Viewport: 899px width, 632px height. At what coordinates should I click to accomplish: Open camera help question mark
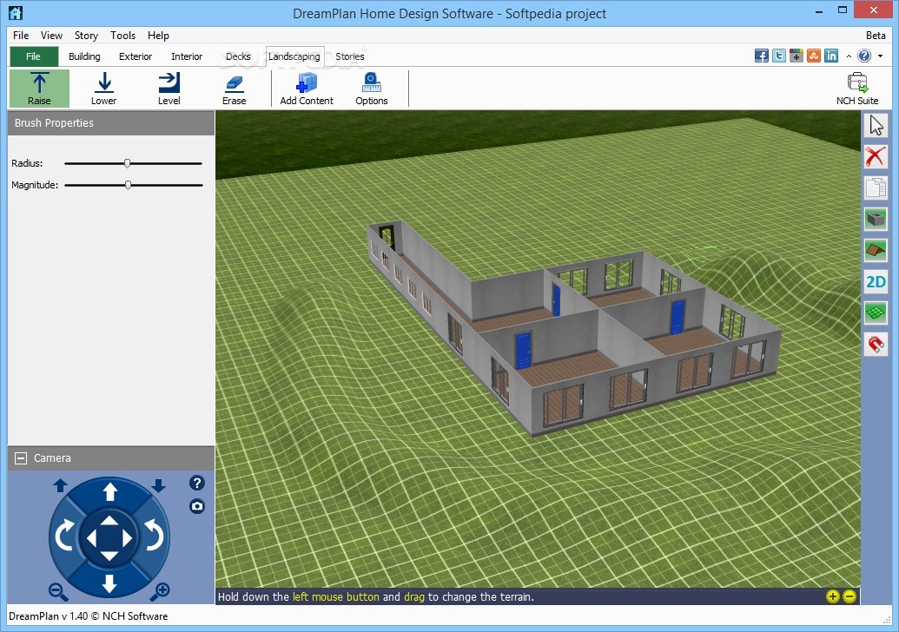[196, 483]
